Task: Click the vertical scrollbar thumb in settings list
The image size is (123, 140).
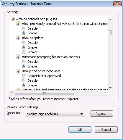Action: (110, 33)
